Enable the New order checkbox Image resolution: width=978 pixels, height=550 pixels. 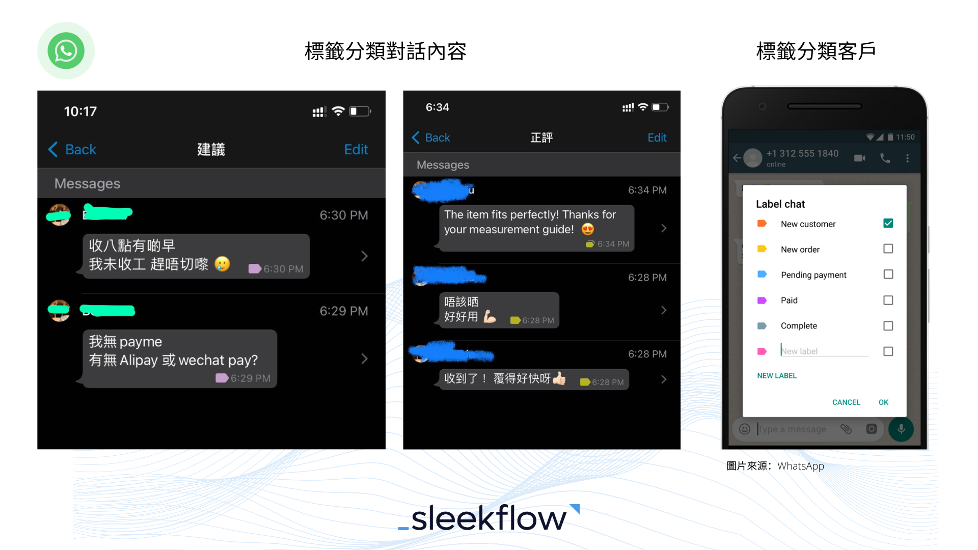pos(888,249)
